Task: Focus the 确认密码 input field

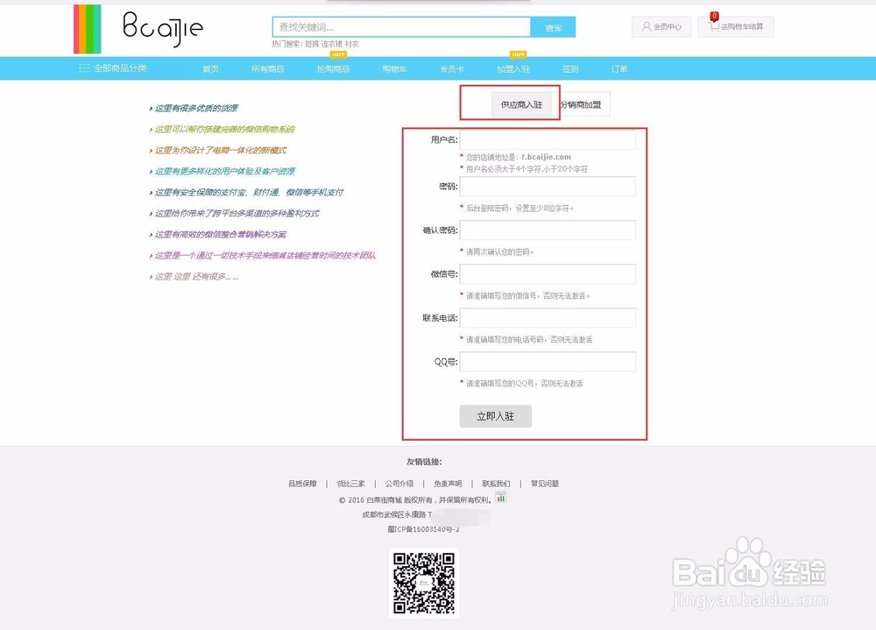Action: tap(547, 230)
